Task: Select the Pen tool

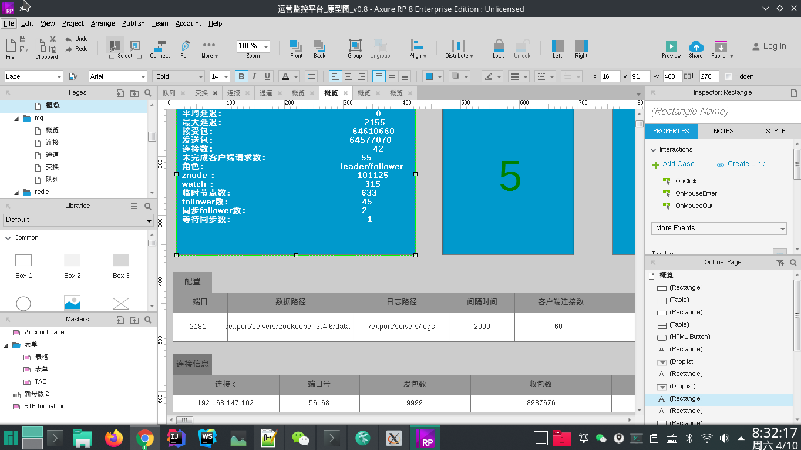Action: 185,46
